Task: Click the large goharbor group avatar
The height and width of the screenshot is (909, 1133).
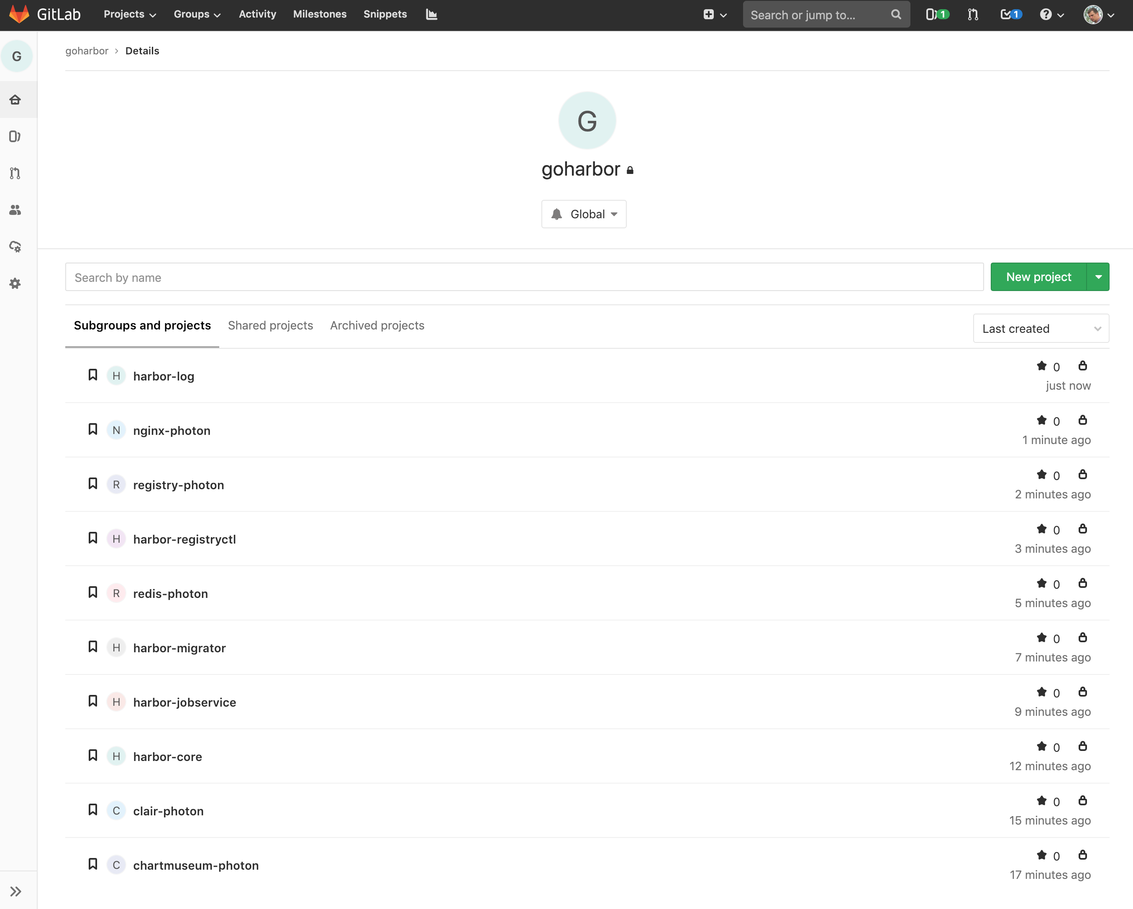Action: (x=587, y=121)
